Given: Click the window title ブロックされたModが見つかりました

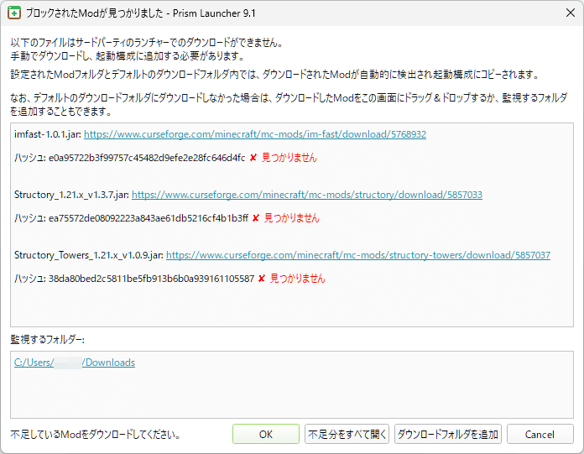Looking at the screenshot, I should [95, 13].
